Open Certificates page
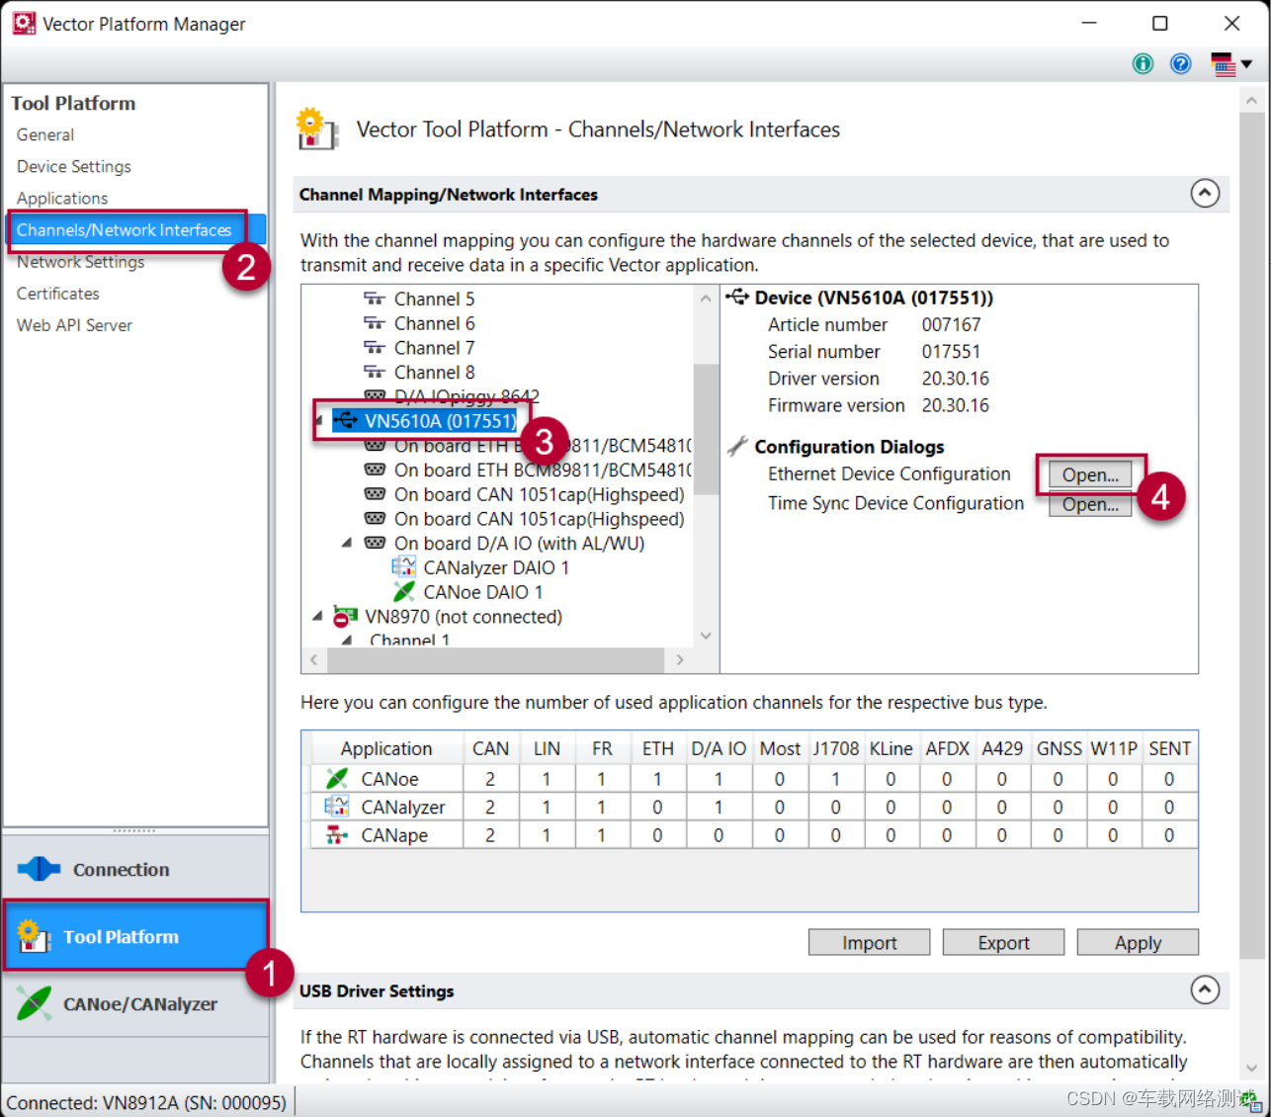Screen dimensions: 1271x1117 tap(58, 294)
